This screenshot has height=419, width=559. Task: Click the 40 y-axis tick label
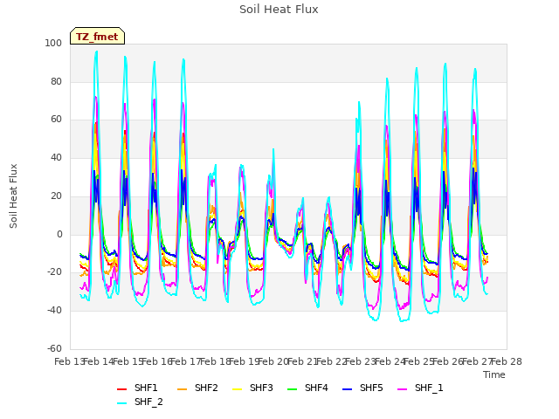coord(56,157)
